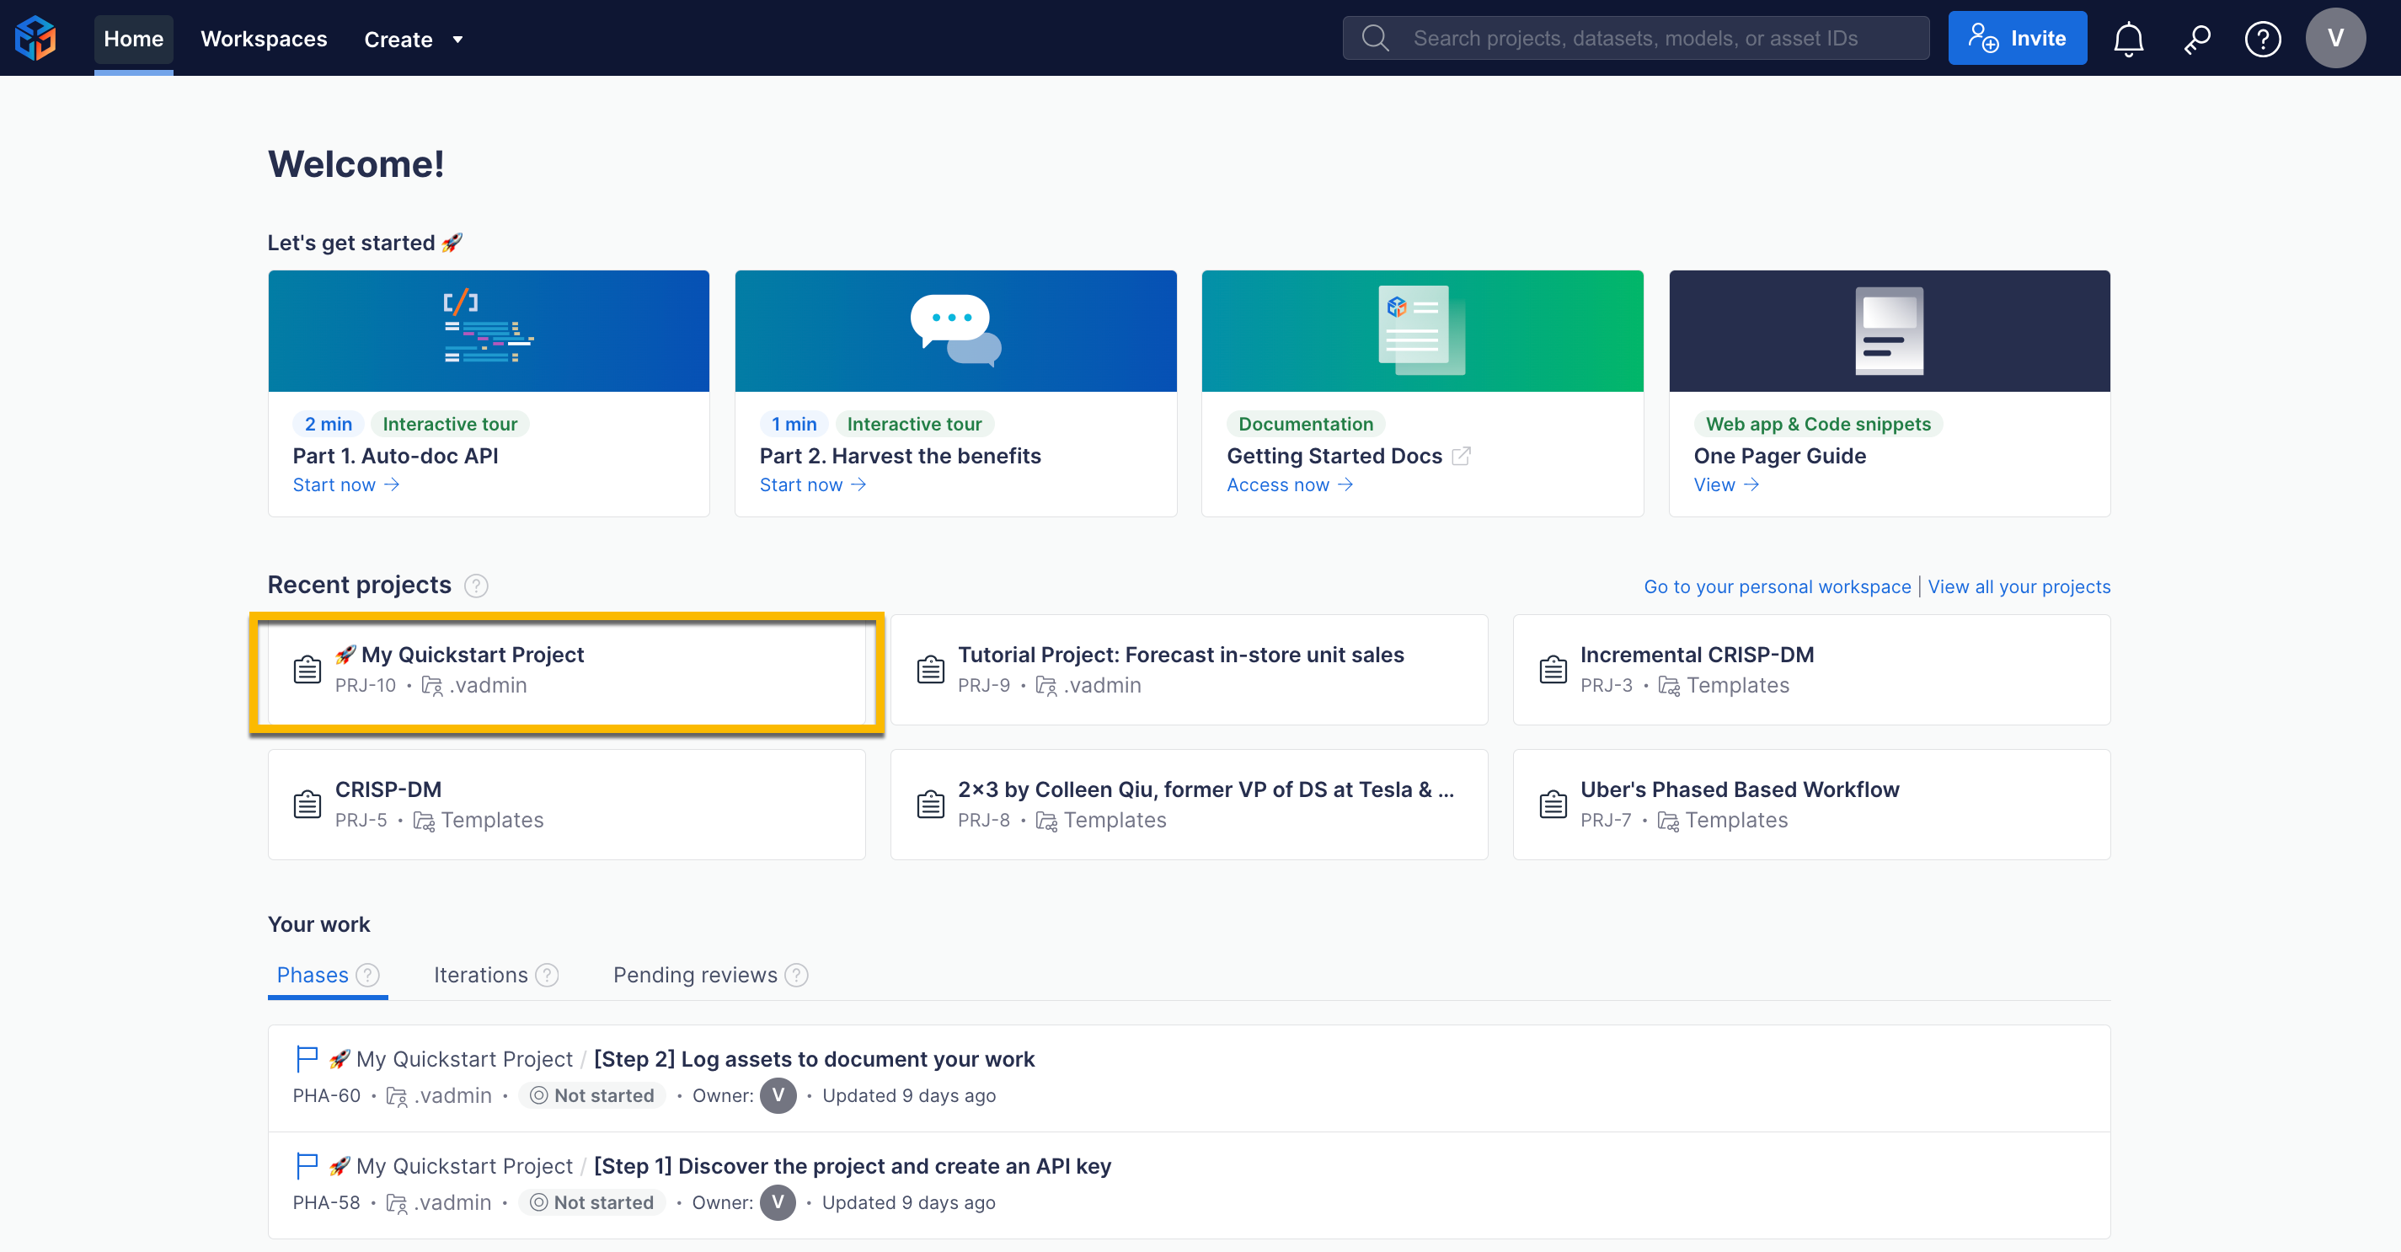Open the user avatar V menu
2401x1252 pixels.
pyautogui.click(x=2334, y=38)
